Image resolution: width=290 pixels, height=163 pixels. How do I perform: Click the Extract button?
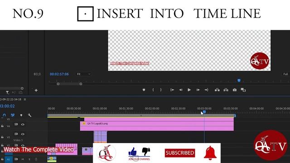click(x=226, y=90)
